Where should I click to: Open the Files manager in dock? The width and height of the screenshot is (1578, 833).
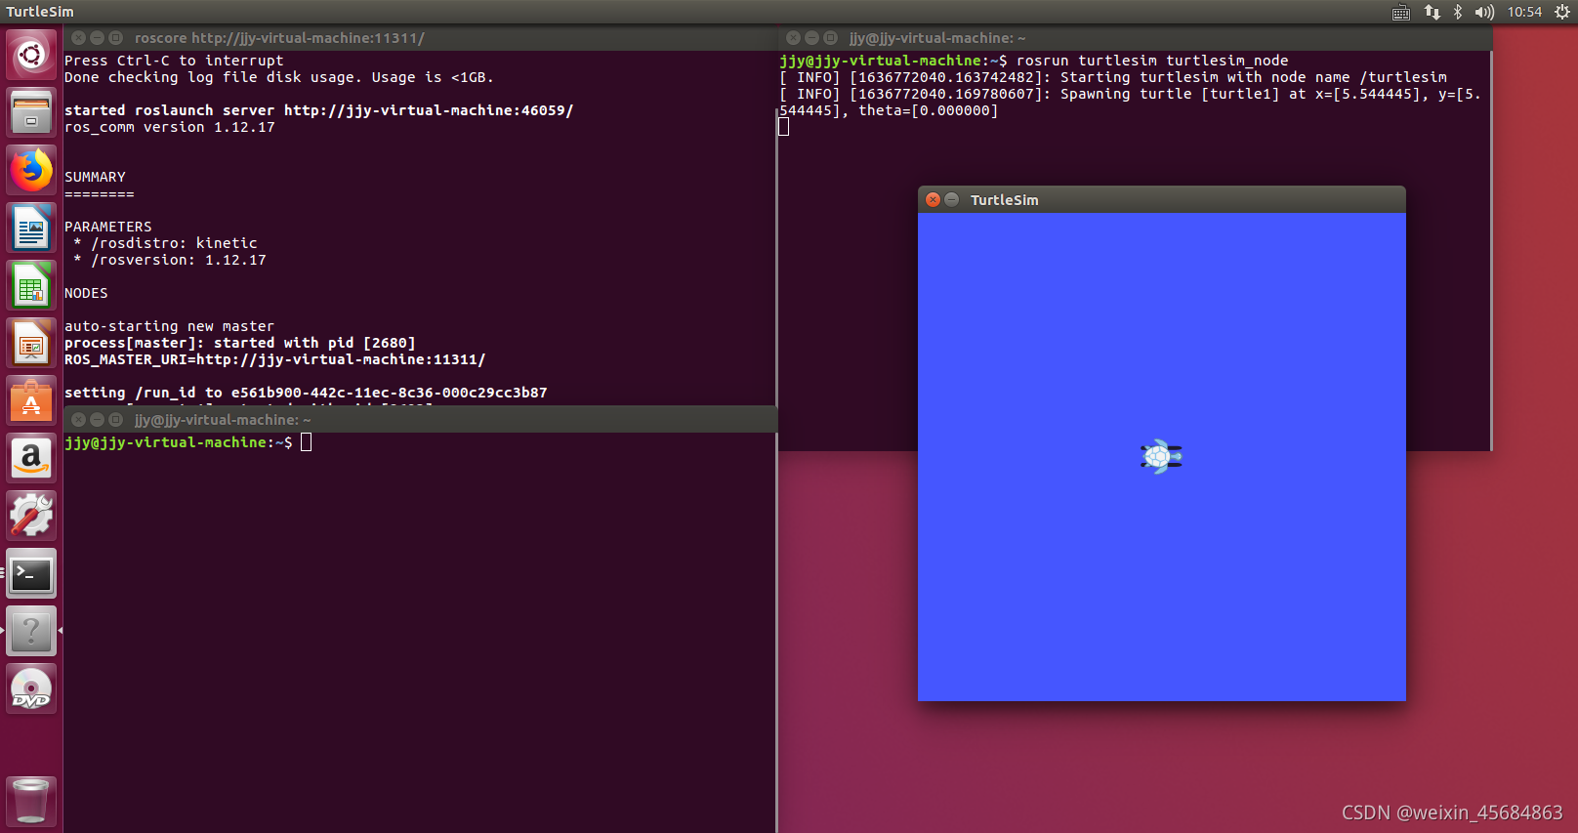[31, 112]
